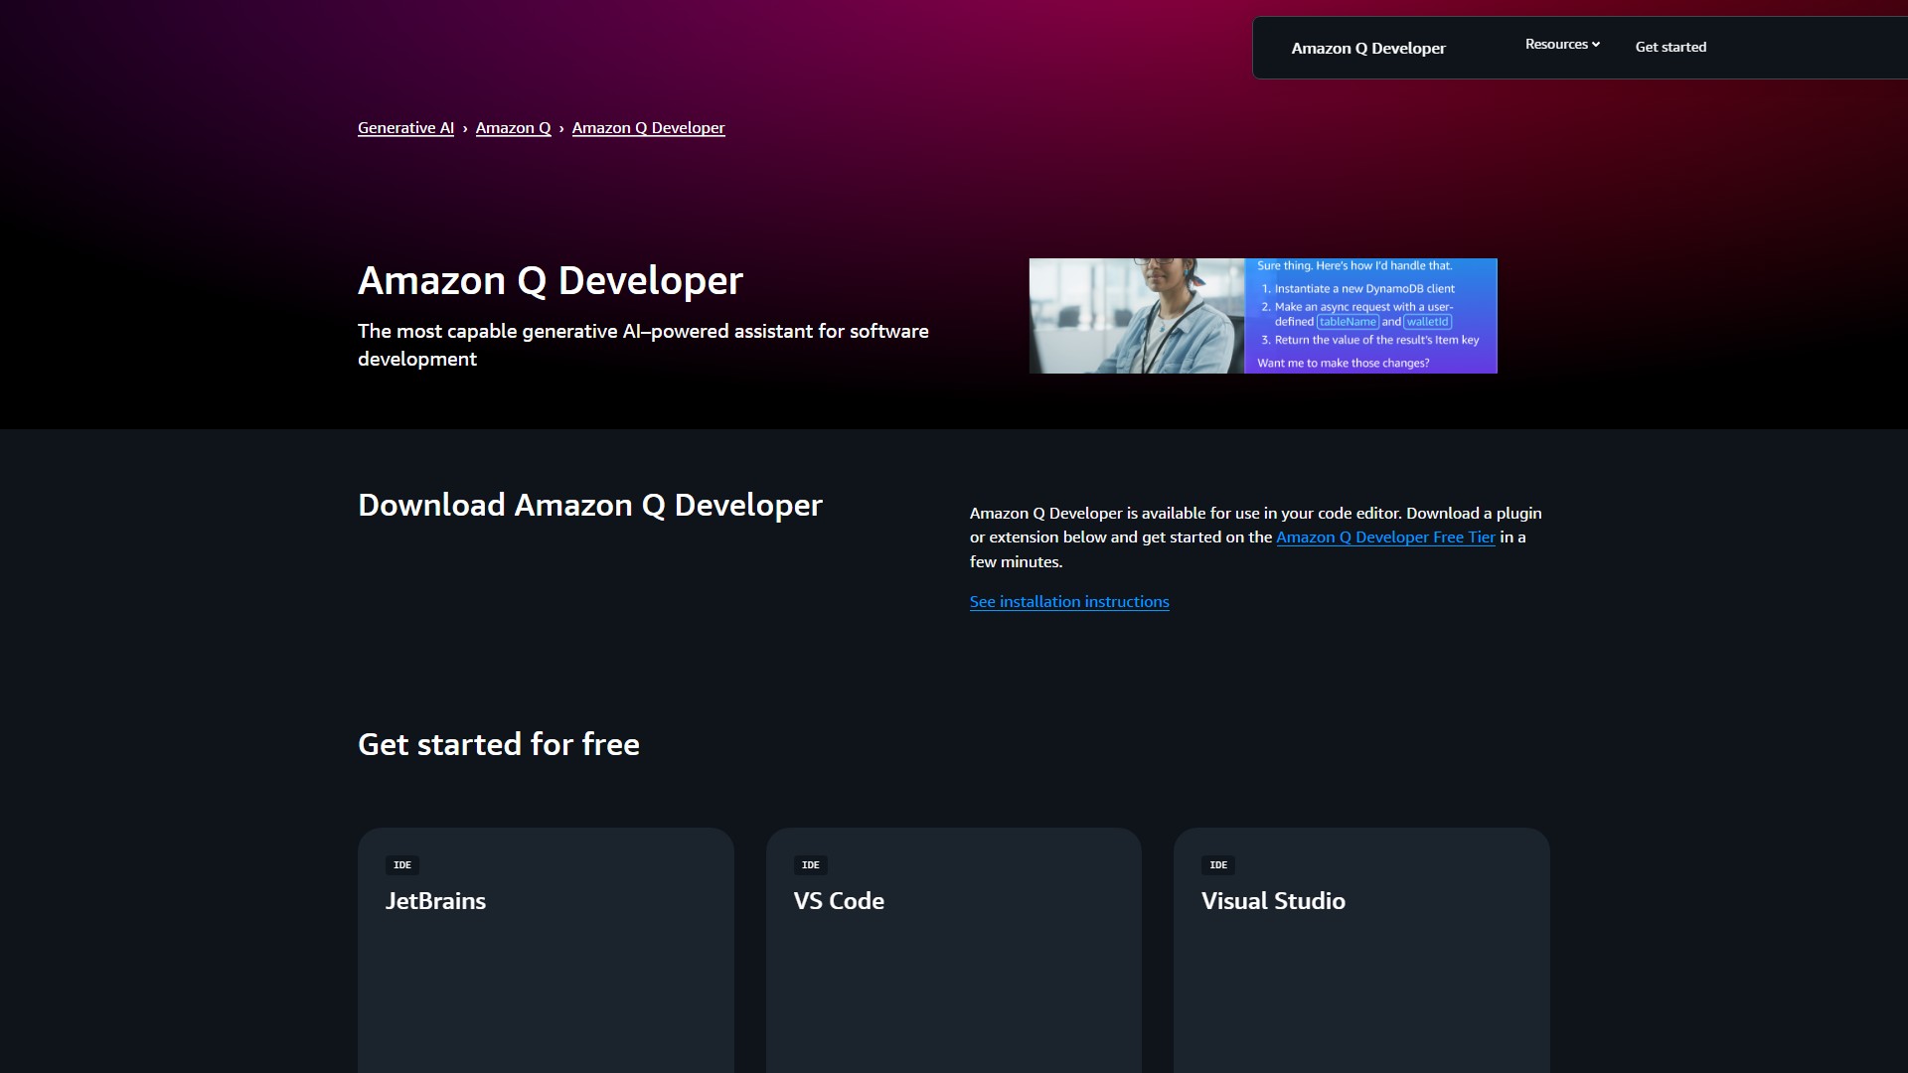Select the JetBrains IDE card
The image size is (1908, 1073).
(x=546, y=949)
